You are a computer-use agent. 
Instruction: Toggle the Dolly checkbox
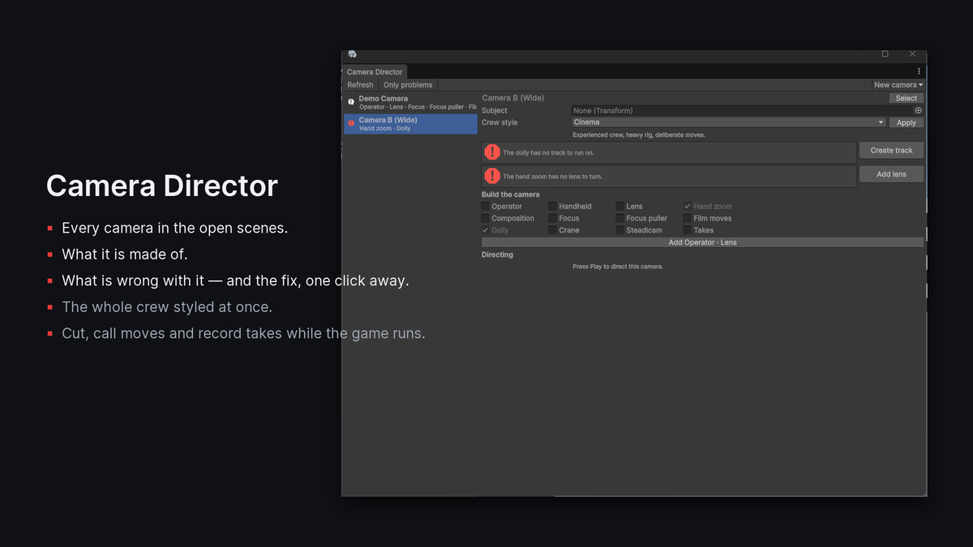[x=486, y=230]
